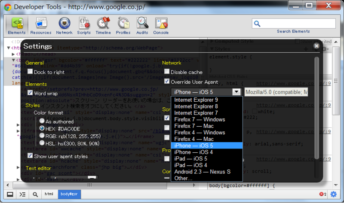344x203 pixels.
Task: Click the Chrome logo in title bar
Action: tap(8, 7)
